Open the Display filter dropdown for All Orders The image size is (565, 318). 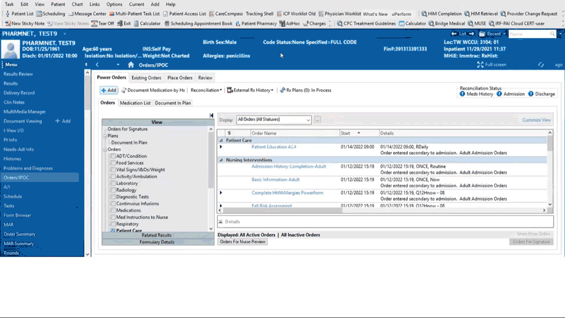[x=308, y=120]
